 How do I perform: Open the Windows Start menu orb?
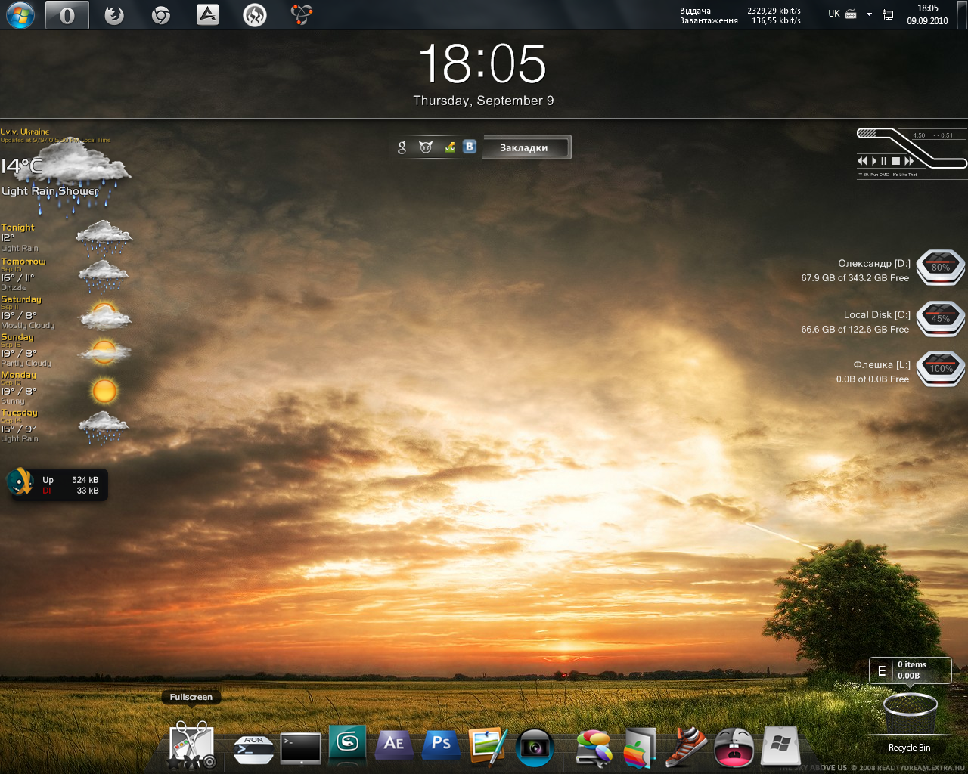point(20,15)
